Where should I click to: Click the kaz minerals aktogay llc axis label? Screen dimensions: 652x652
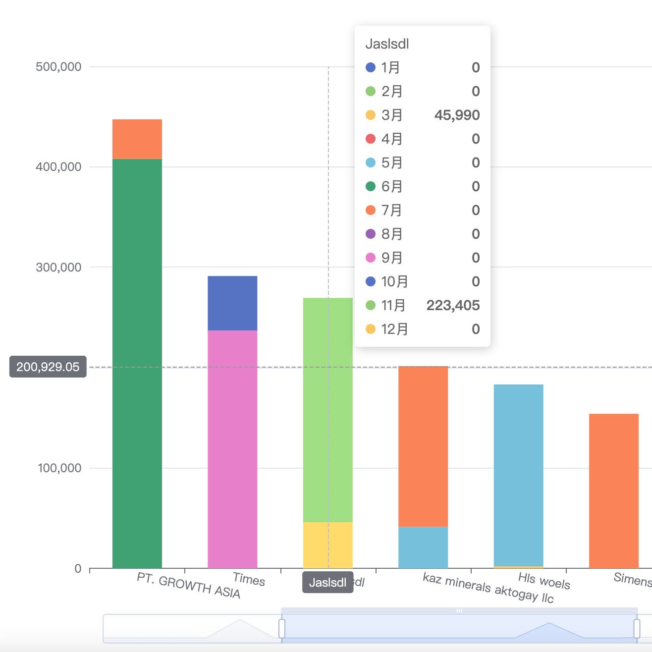coord(488,588)
